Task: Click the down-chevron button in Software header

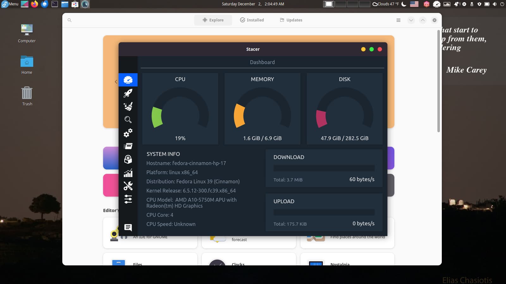Action: pyautogui.click(x=411, y=20)
